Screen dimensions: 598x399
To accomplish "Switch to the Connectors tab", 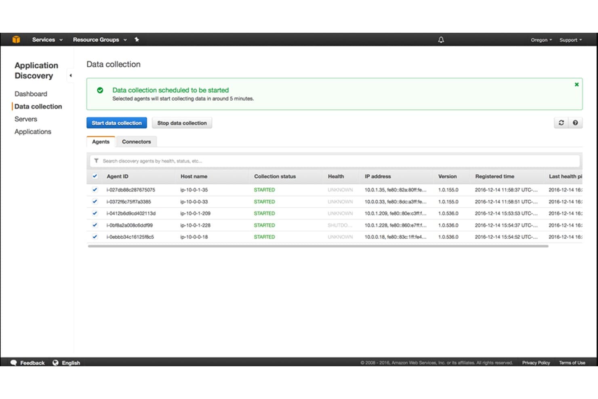I will pyautogui.click(x=136, y=141).
